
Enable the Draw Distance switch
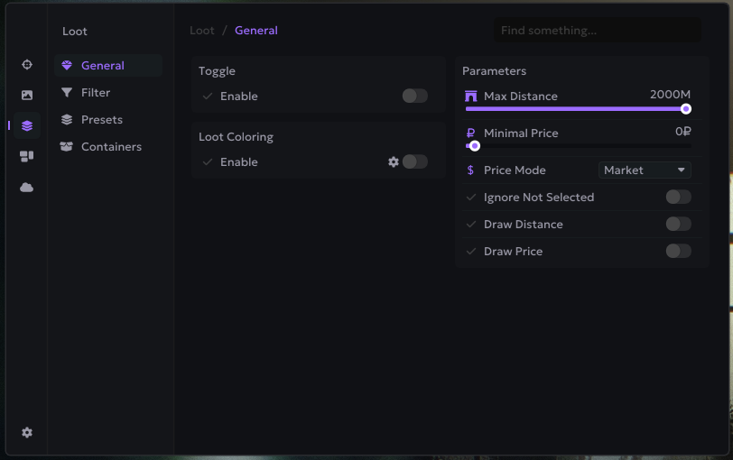tap(678, 225)
